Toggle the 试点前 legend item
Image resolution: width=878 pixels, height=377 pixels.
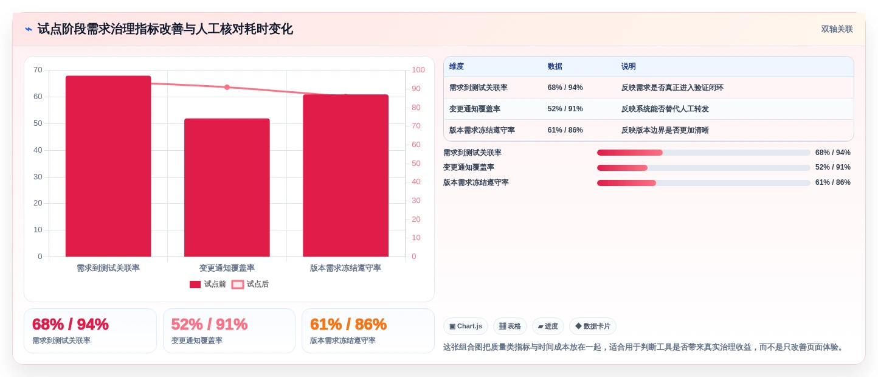pyautogui.click(x=208, y=284)
